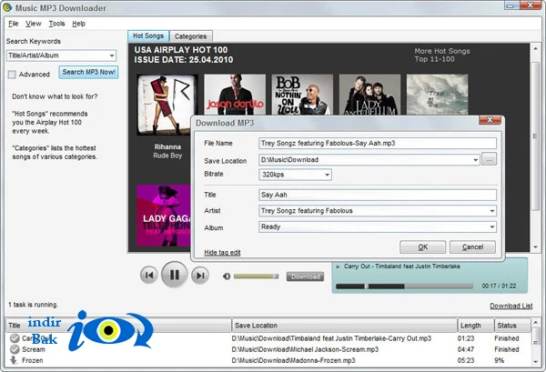Image resolution: width=546 pixels, height=372 pixels.
Task: Confirm download with OK button
Action: point(423,247)
